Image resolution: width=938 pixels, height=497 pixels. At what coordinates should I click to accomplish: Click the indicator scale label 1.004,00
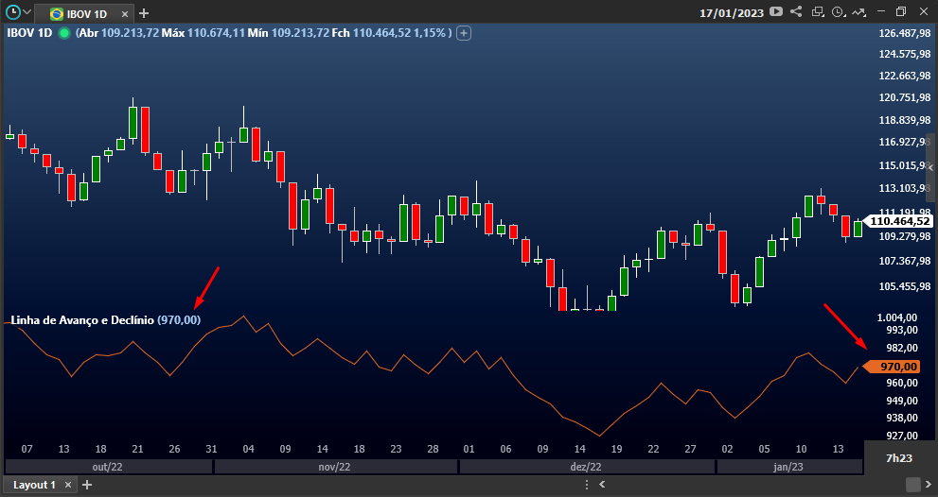point(897,317)
